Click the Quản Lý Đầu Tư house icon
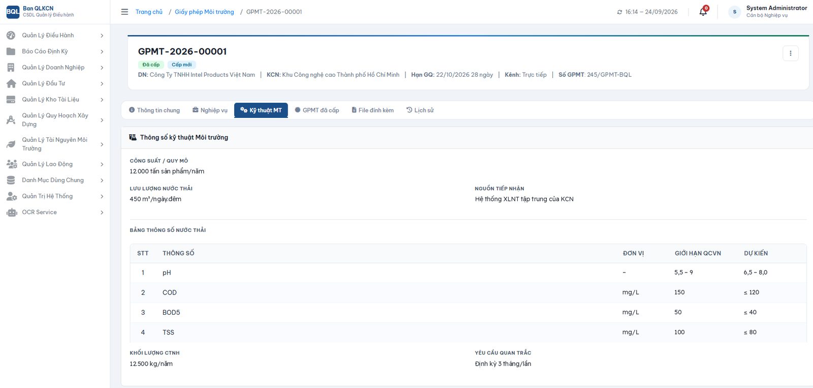813x388 pixels. [11, 83]
